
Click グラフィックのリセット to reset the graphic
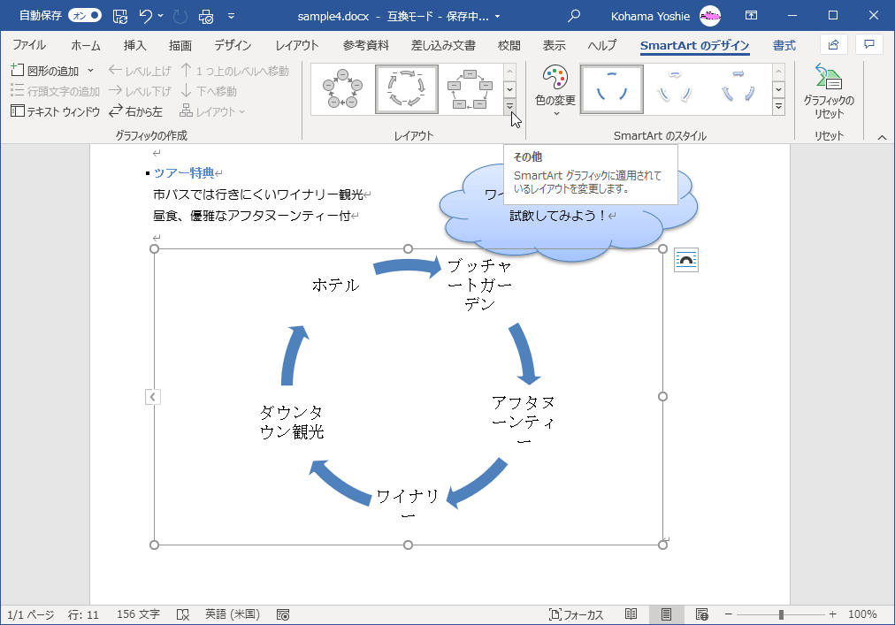point(830,88)
